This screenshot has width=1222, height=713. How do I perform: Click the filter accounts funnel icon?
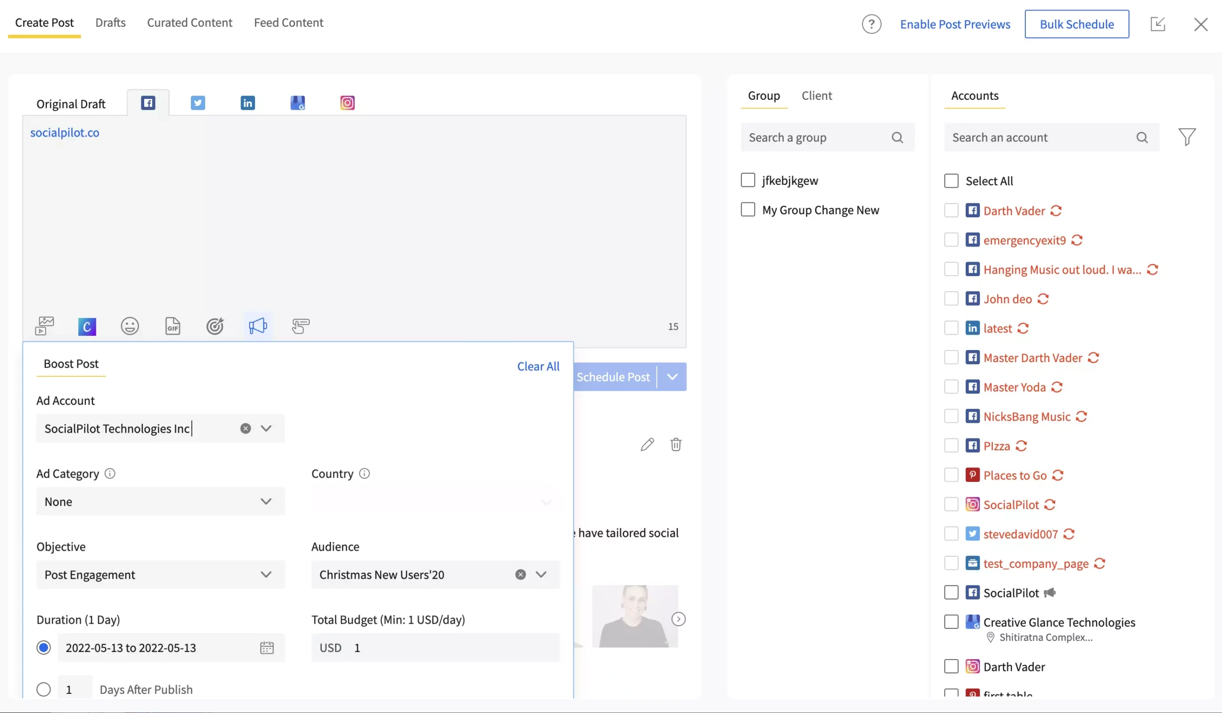(1187, 137)
